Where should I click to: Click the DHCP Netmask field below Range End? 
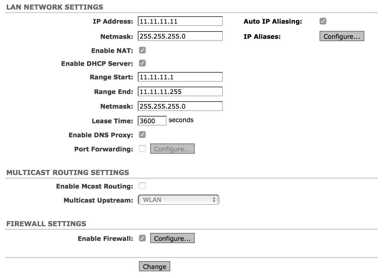click(x=180, y=106)
